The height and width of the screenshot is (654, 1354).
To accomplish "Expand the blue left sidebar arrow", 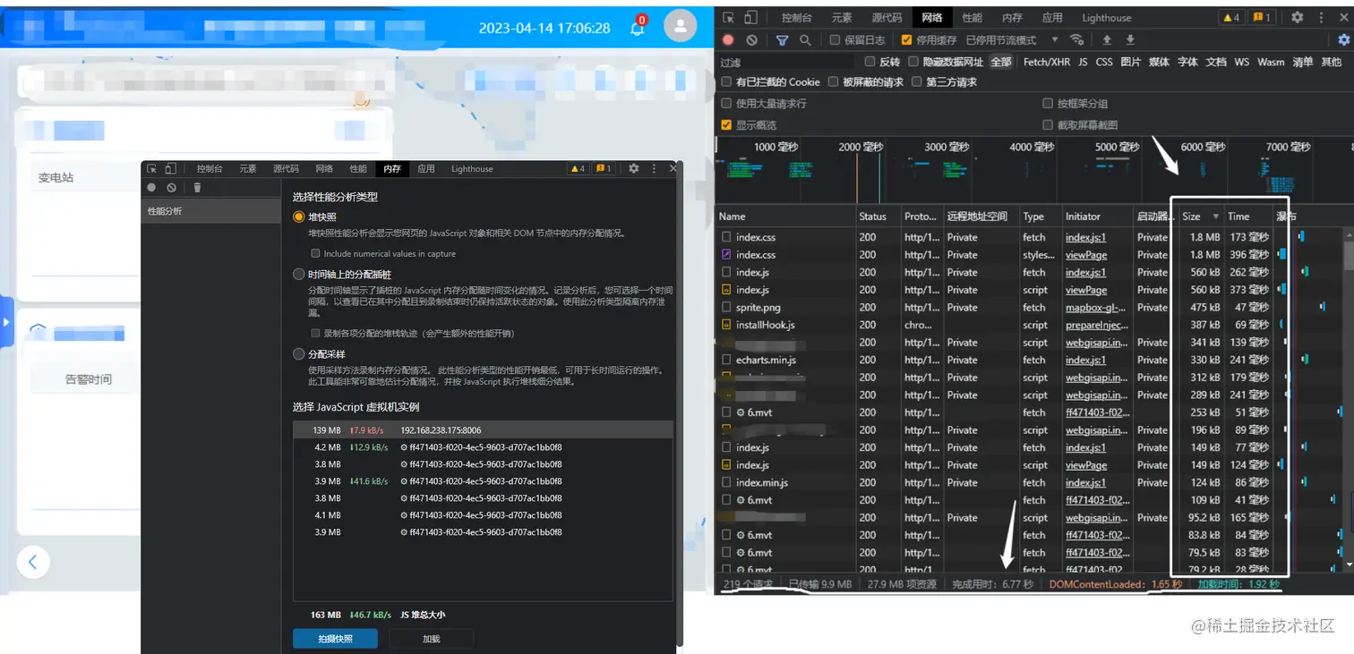I will pyautogui.click(x=5, y=321).
